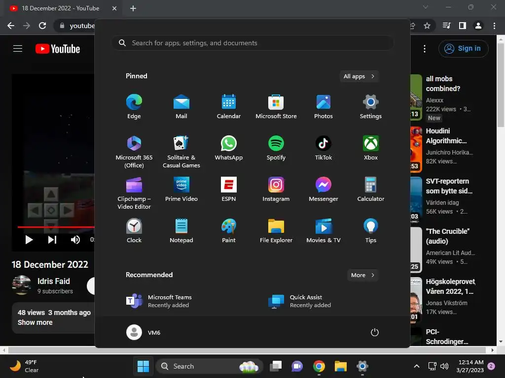Open Settings from pinned apps

point(371,107)
